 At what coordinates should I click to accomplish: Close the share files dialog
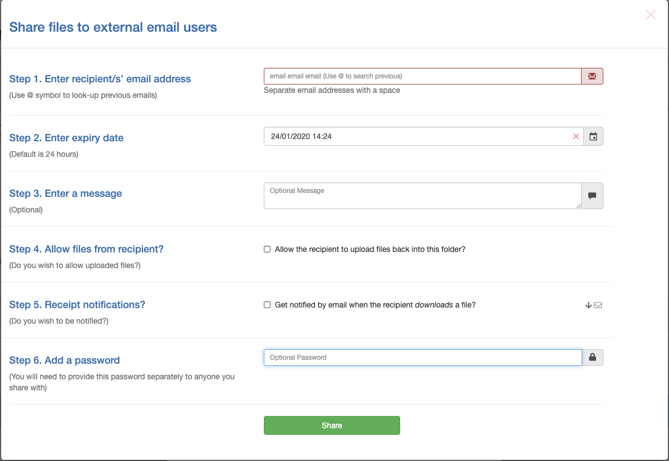click(651, 15)
